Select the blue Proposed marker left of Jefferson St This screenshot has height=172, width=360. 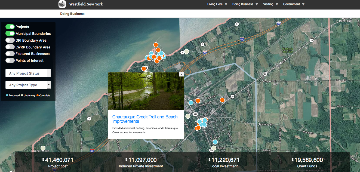(x=191, y=103)
